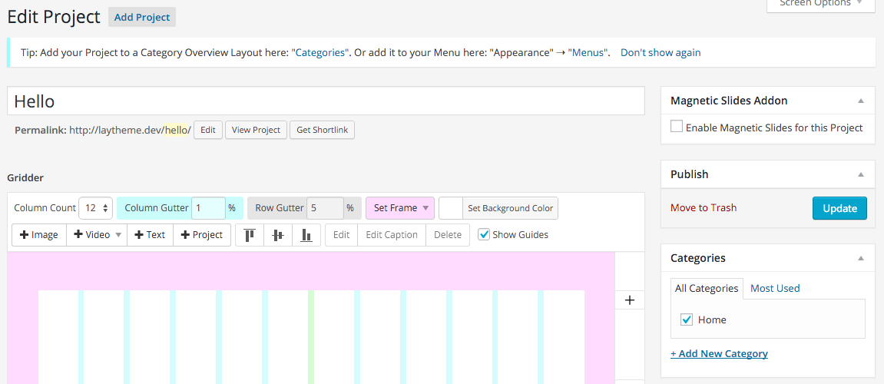
Task: Click the align bottom icon
Action: coord(306,235)
